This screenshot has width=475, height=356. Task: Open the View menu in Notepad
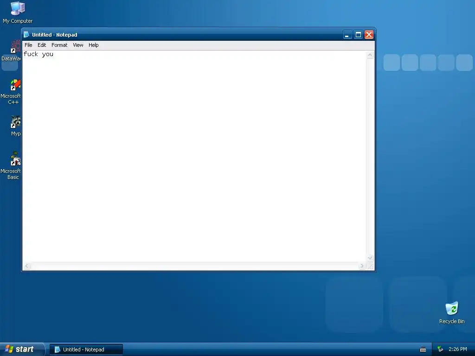[78, 45]
